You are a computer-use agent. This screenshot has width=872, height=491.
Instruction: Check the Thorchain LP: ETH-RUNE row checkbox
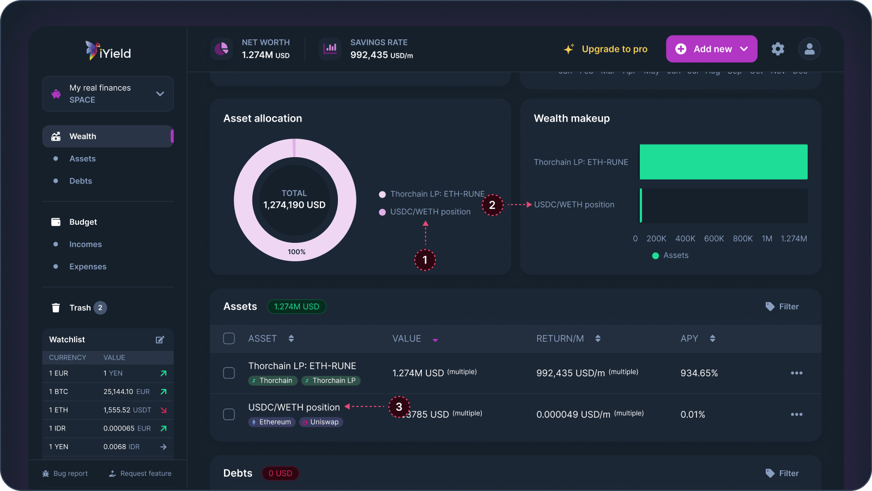229,373
